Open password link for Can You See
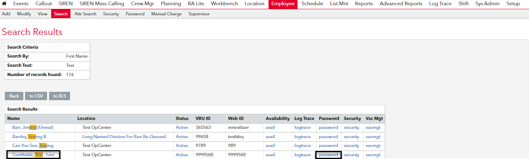 pyautogui.click(x=329, y=146)
